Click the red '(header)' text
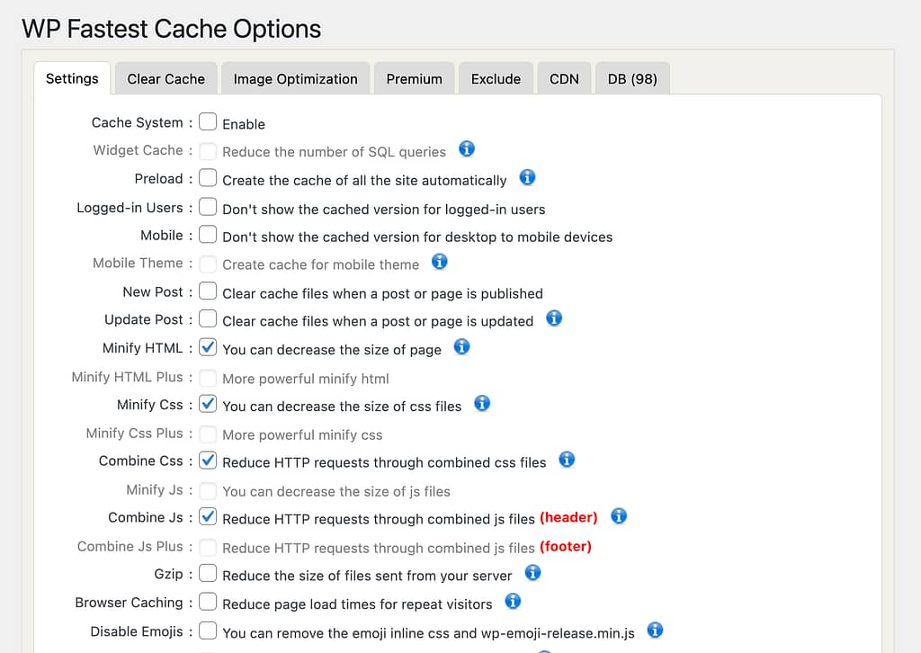Image resolution: width=921 pixels, height=653 pixels. pos(568,517)
